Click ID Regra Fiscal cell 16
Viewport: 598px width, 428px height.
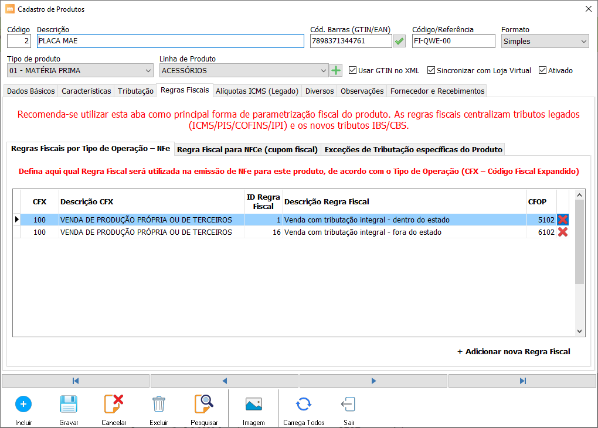pos(263,232)
